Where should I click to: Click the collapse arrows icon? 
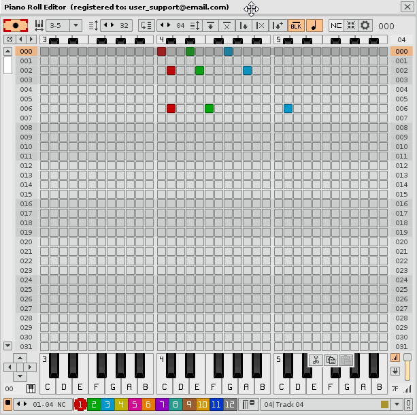[x=351, y=26]
